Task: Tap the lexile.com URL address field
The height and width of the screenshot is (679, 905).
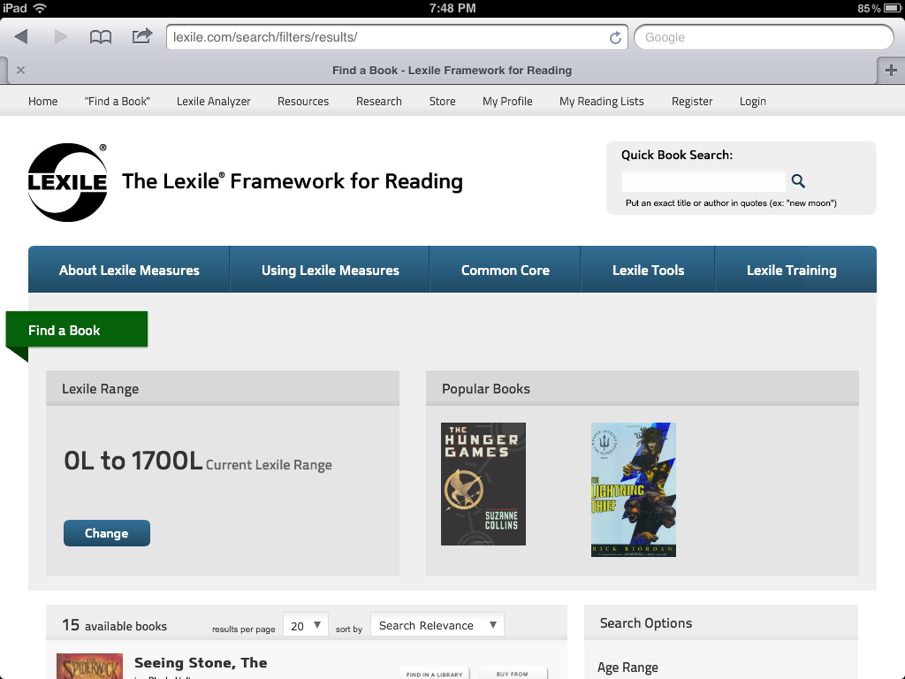Action: click(397, 37)
